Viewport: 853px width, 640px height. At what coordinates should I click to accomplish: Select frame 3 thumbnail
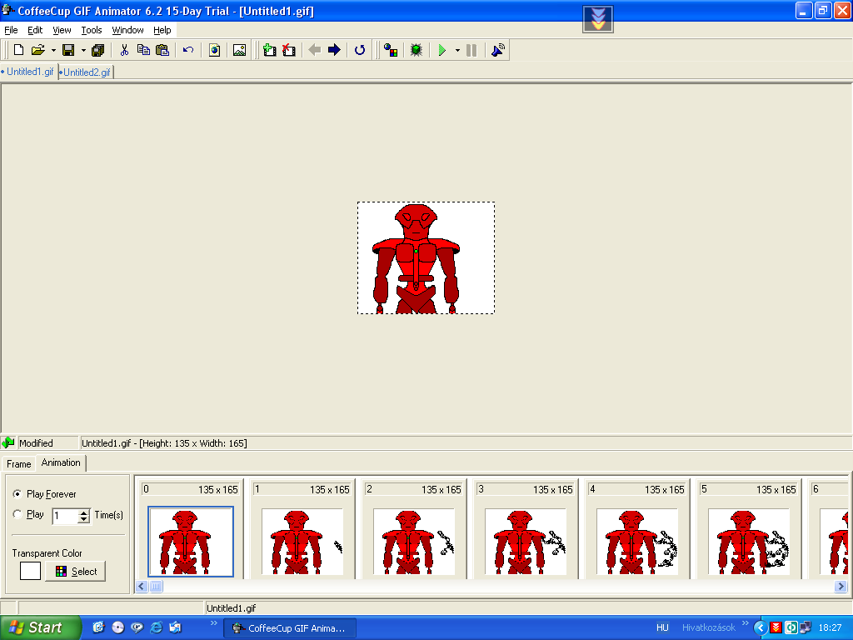[526, 542]
